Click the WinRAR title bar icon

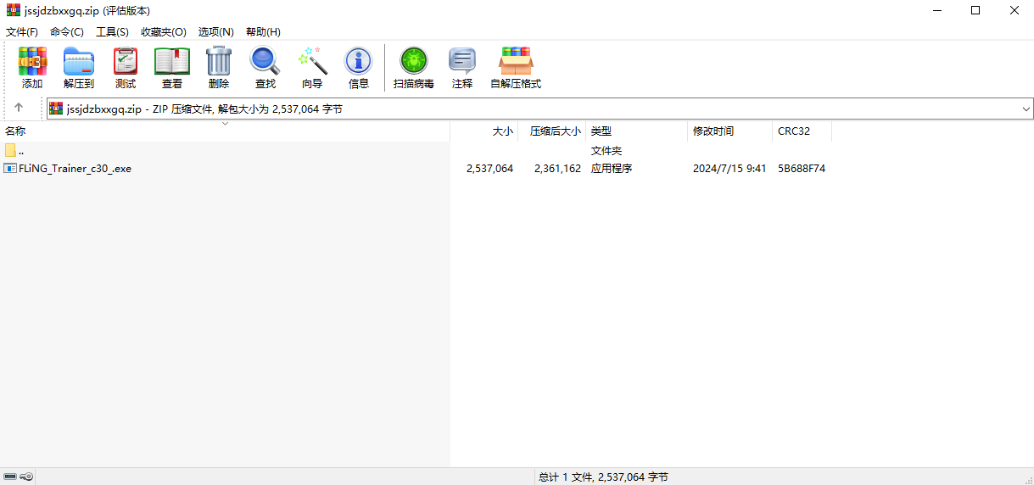pyautogui.click(x=14, y=10)
